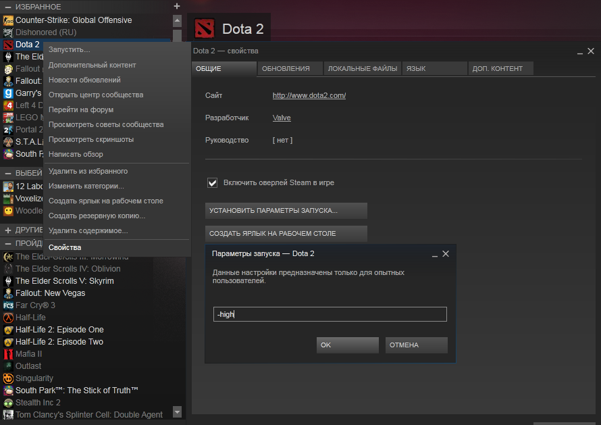Click the Garry's Mod game icon
Screen dimensions: 601x425
(8, 93)
